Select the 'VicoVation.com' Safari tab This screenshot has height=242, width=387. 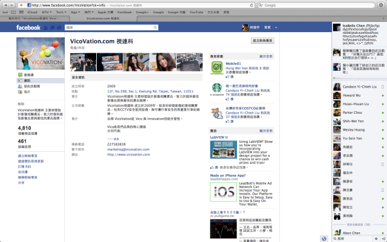tap(103, 19)
